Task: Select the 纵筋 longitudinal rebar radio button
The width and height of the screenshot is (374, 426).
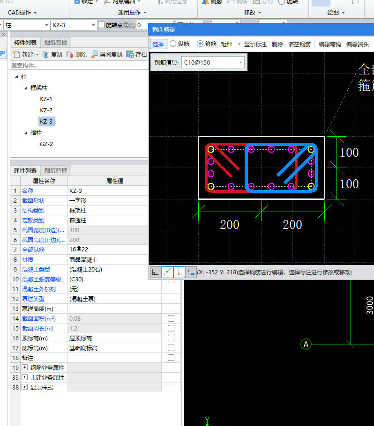Action: click(x=173, y=44)
